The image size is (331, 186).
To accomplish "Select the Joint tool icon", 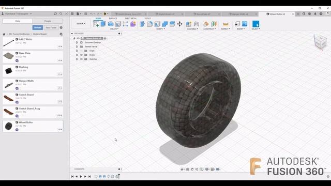I will coord(197,24).
